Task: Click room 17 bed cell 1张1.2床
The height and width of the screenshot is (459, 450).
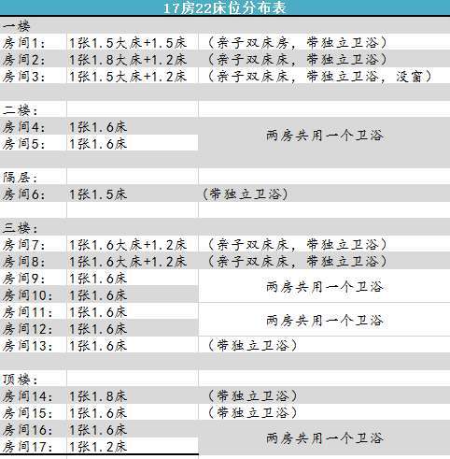Action: click(x=133, y=446)
